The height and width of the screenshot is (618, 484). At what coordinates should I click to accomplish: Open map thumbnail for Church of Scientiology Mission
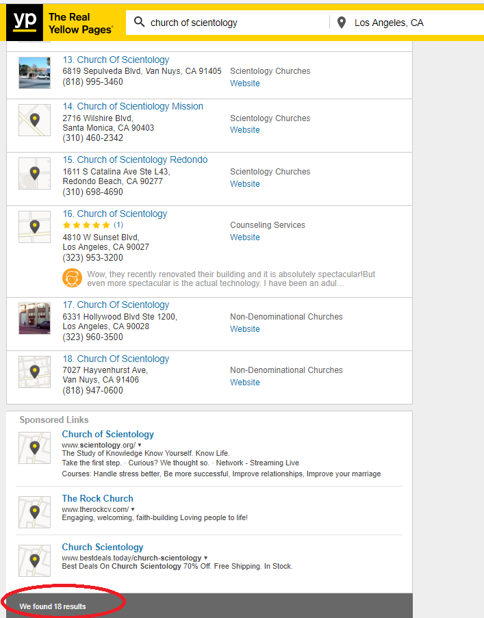pyautogui.click(x=35, y=120)
